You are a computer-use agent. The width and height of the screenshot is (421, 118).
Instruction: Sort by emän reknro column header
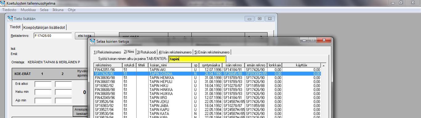256,65
